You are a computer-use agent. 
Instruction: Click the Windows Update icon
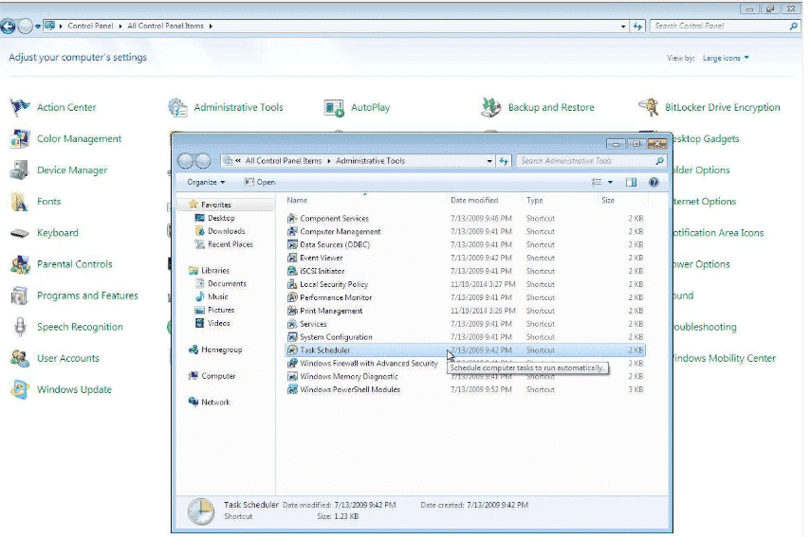pos(20,390)
